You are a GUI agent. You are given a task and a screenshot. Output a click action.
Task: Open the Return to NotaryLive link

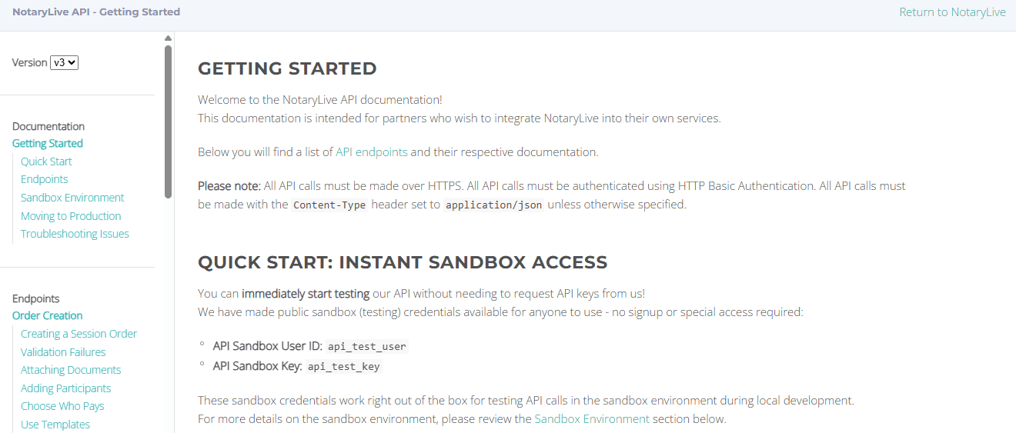click(x=952, y=12)
